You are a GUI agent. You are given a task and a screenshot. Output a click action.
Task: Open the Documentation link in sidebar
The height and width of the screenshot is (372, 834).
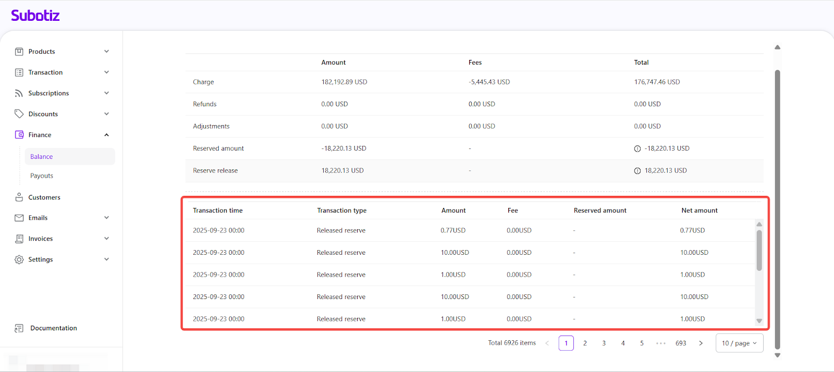(53, 328)
